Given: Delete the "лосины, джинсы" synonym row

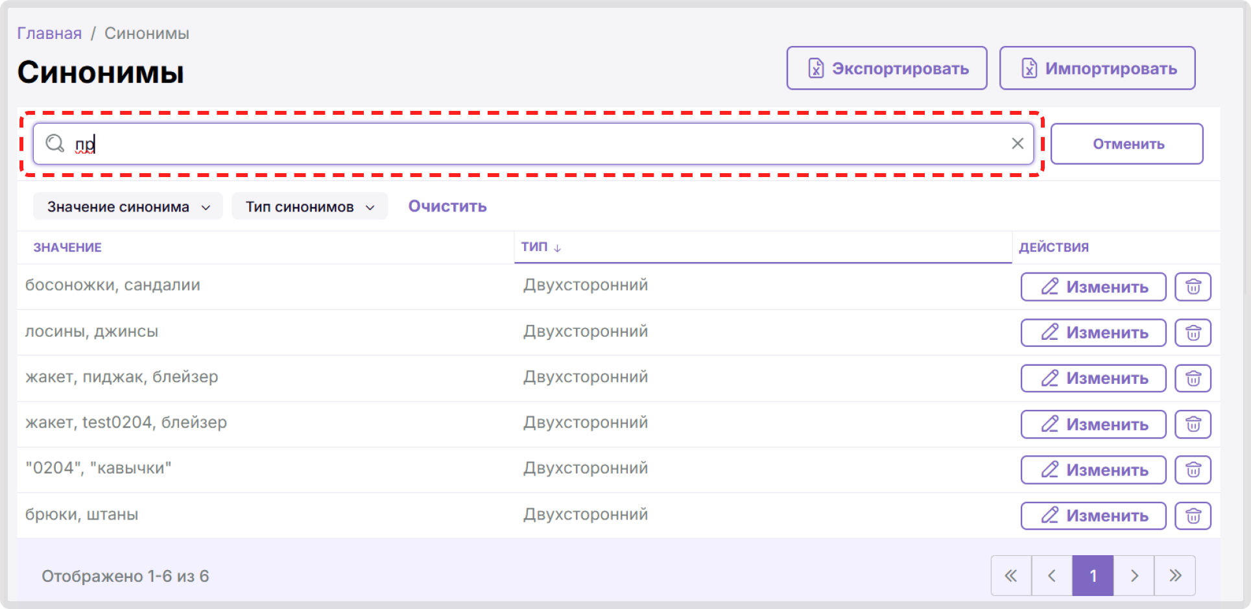Looking at the screenshot, I should click(1193, 333).
